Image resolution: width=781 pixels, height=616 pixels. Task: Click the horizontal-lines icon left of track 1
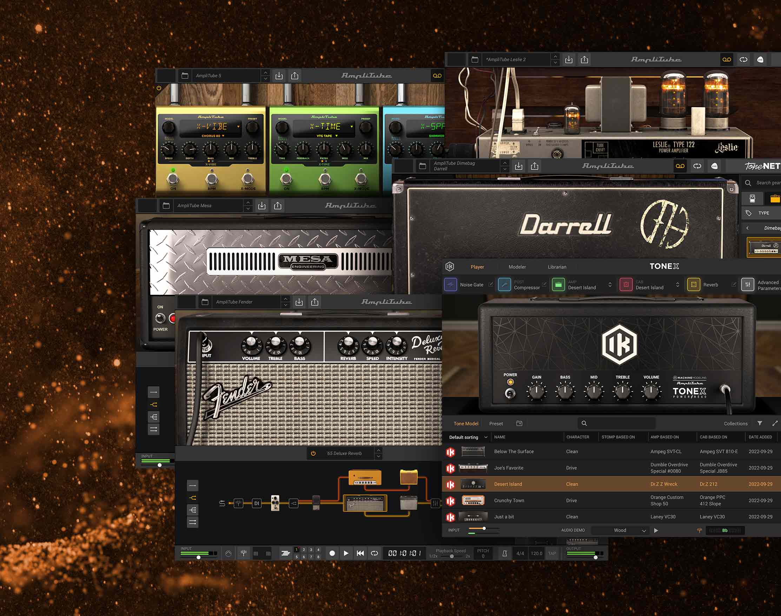pyautogui.click(x=285, y=553)
